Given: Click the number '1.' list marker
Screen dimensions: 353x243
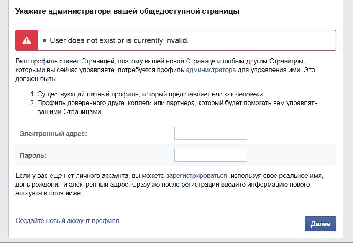Looking at the screenshot, I should (33, 94).
